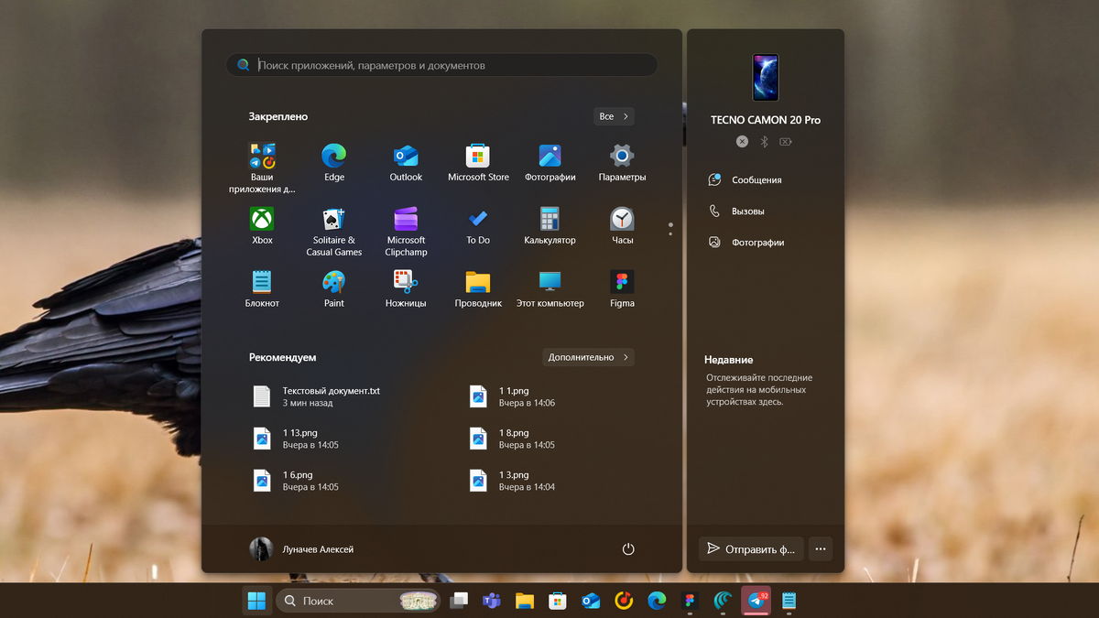Open Луначев Алексей user account menu
Screen dimensions: 1099x618
point(301,549)
